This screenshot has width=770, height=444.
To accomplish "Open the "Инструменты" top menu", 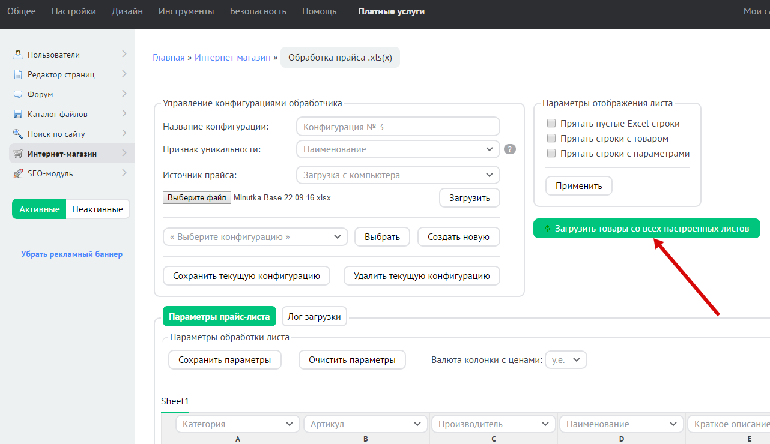I will pos(186,11).
